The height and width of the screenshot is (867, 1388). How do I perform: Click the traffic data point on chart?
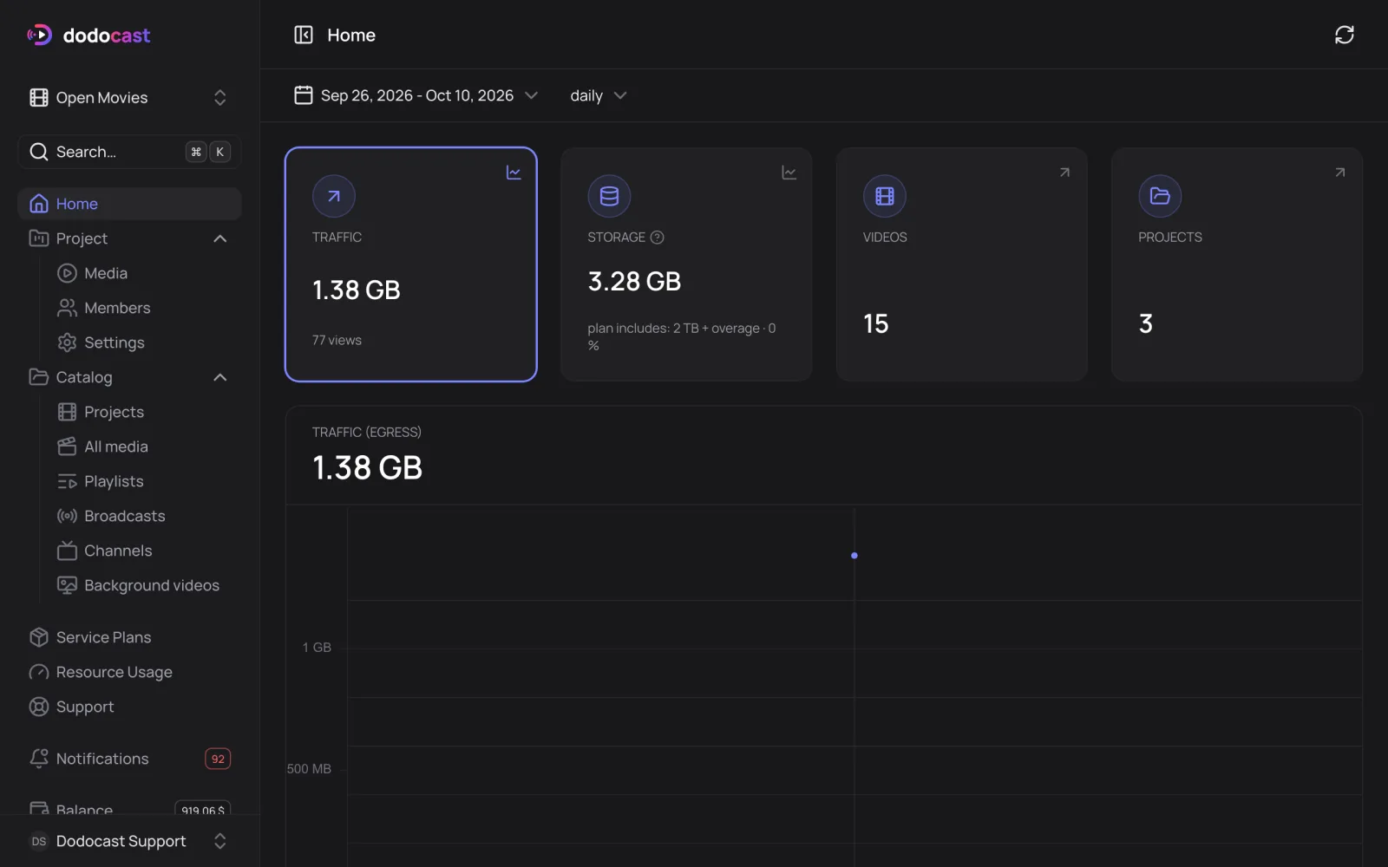tap(854, 556)
